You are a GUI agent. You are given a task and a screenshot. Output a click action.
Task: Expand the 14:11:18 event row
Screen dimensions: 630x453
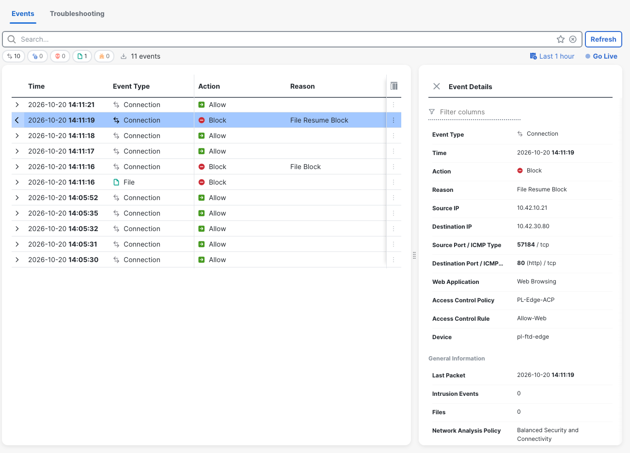tap(17, 136)
